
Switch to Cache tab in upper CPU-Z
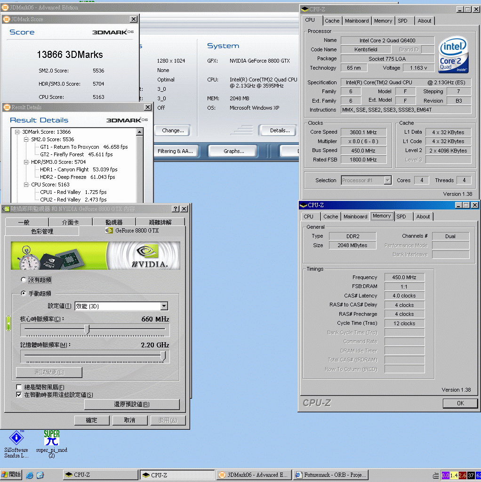[x=332, y=21]
